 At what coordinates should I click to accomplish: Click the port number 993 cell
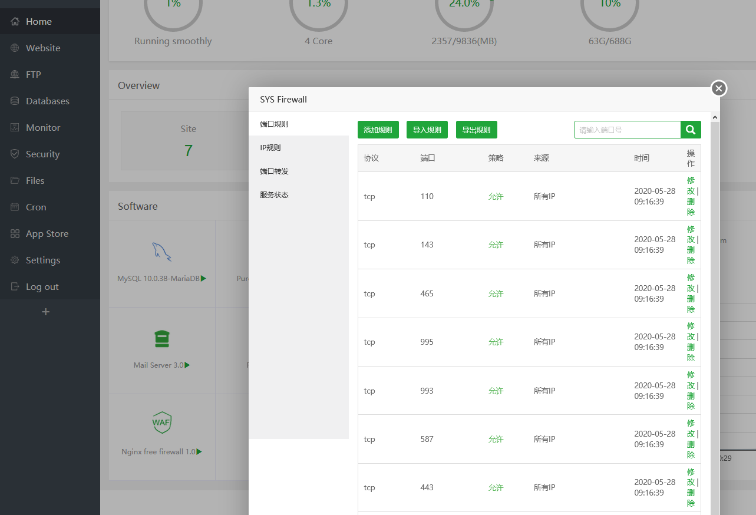(x=427, y=391)
